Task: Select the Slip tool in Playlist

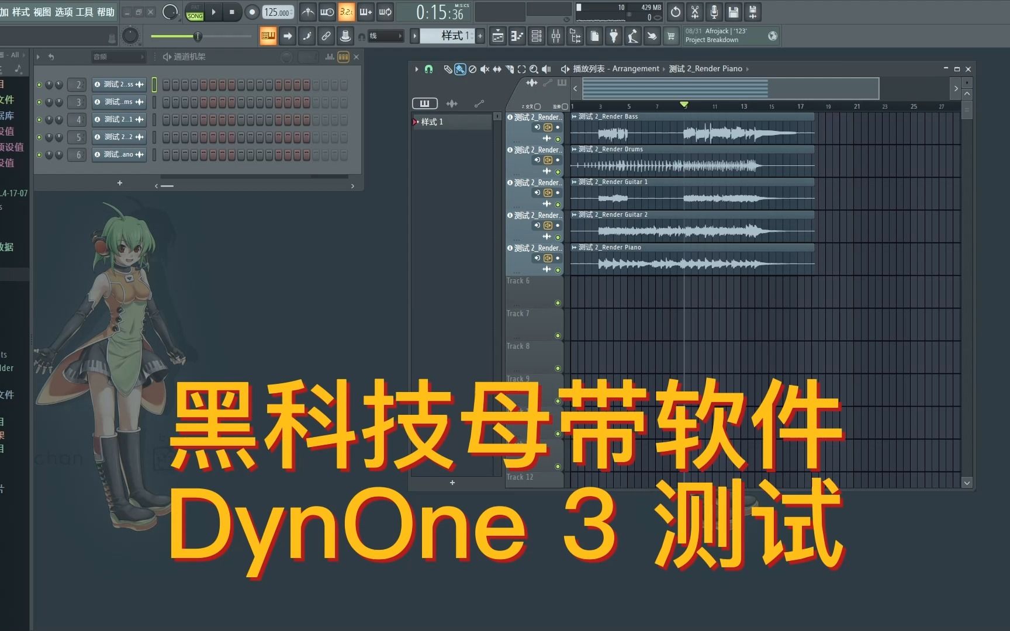Action: pos(497,69)
